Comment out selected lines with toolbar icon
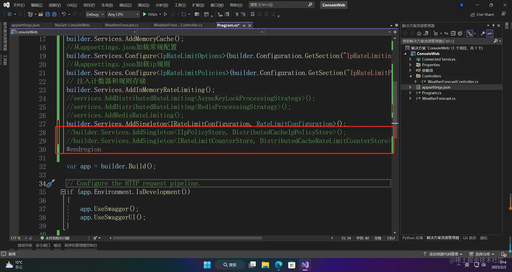The width and height of the screenshot is (512, 272). [237, 14]
